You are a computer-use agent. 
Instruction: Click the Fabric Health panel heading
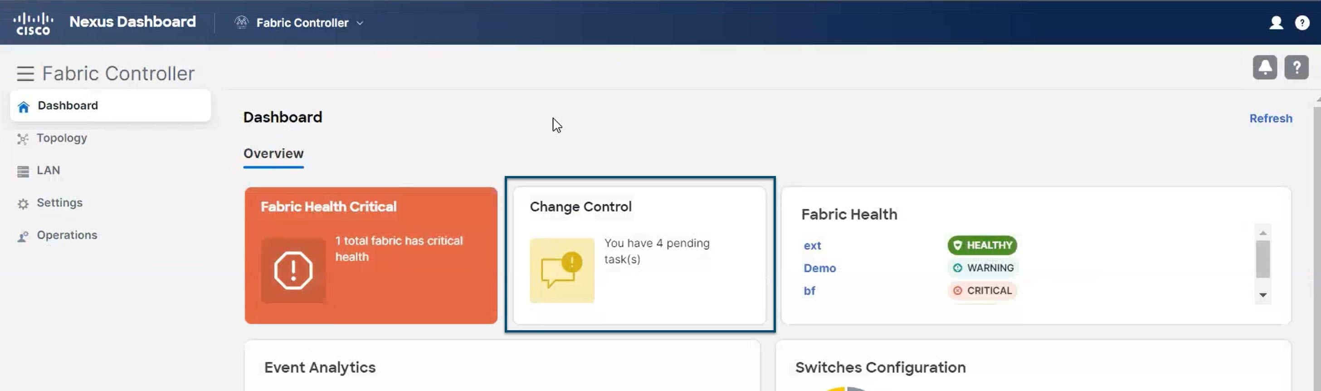(849, 214)
